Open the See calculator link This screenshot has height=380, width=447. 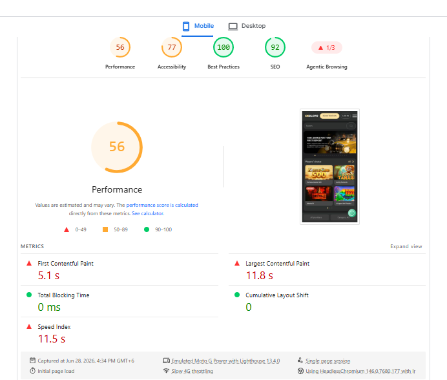148,213
